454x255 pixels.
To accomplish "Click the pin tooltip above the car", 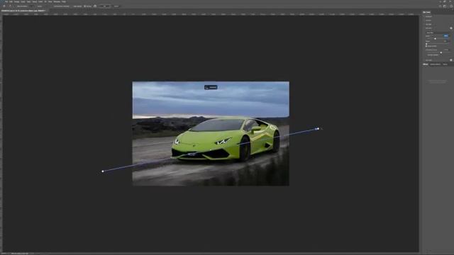I will pyautogui.click(x=211, y=87).
